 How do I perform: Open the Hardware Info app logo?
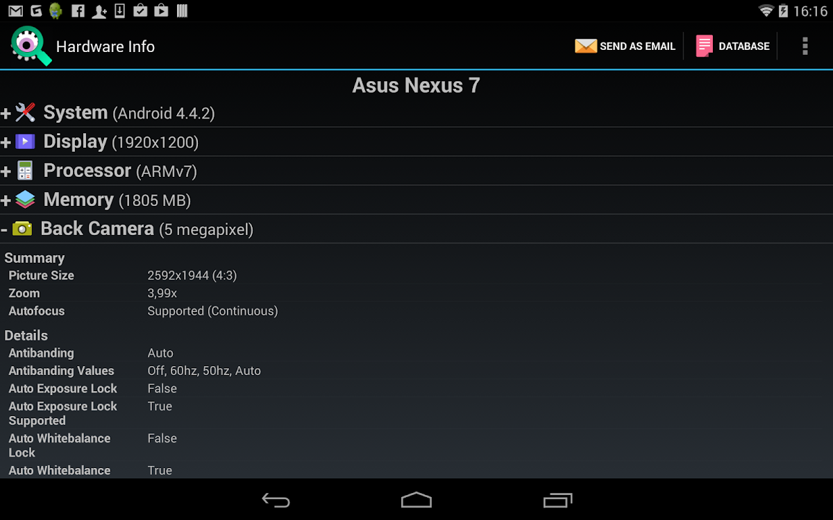click(x=31, y=46)
